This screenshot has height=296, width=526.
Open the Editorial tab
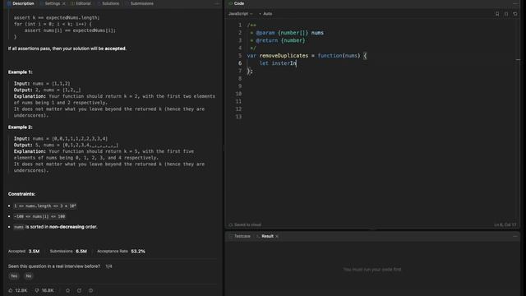click(x=81, y=3)
